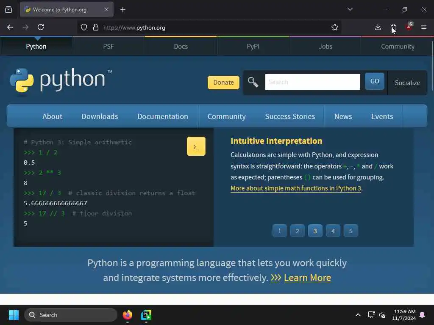
Task: Select the PyPI top navigation tab
Action: tap(253, 47)
